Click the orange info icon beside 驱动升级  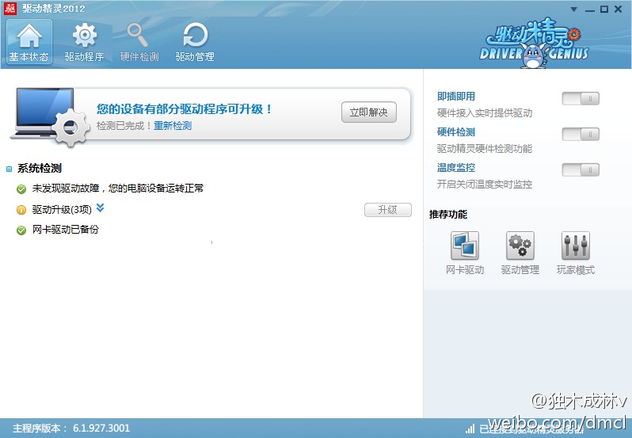(x=21, y=210)
